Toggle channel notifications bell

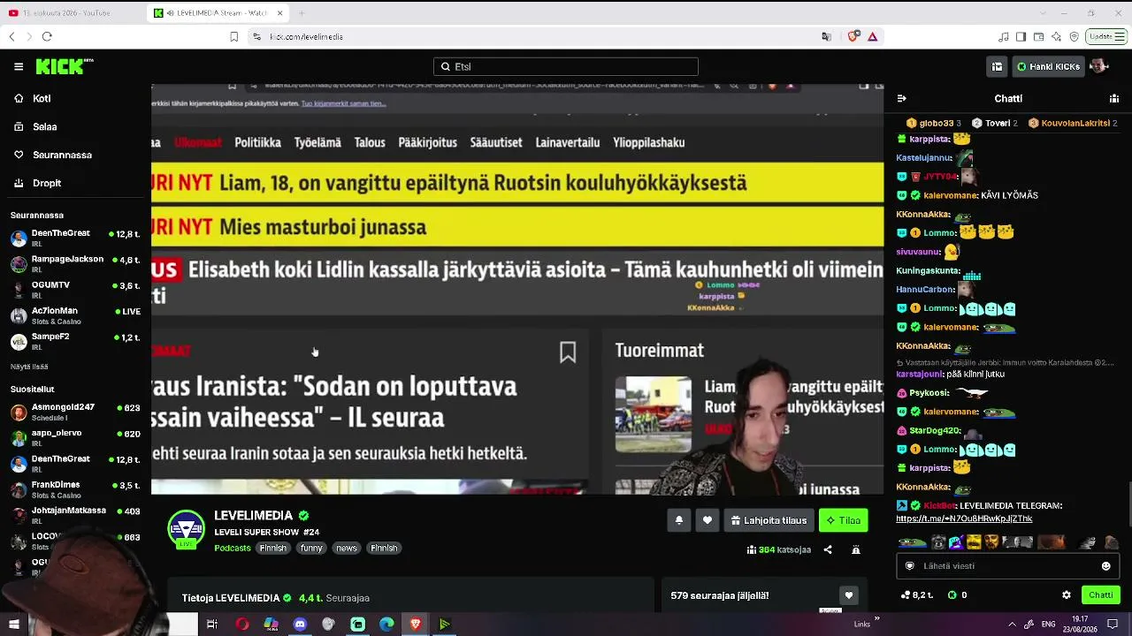[678, 520]
